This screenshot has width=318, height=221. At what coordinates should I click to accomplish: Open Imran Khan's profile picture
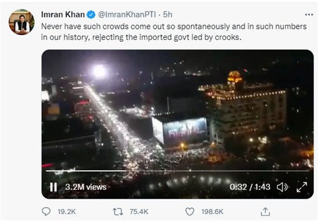22,22
